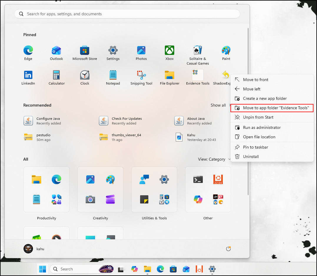Launch Solitaire & Casual Games
The height and width of the screenshot is (276, 317).
tap(198, 55)
